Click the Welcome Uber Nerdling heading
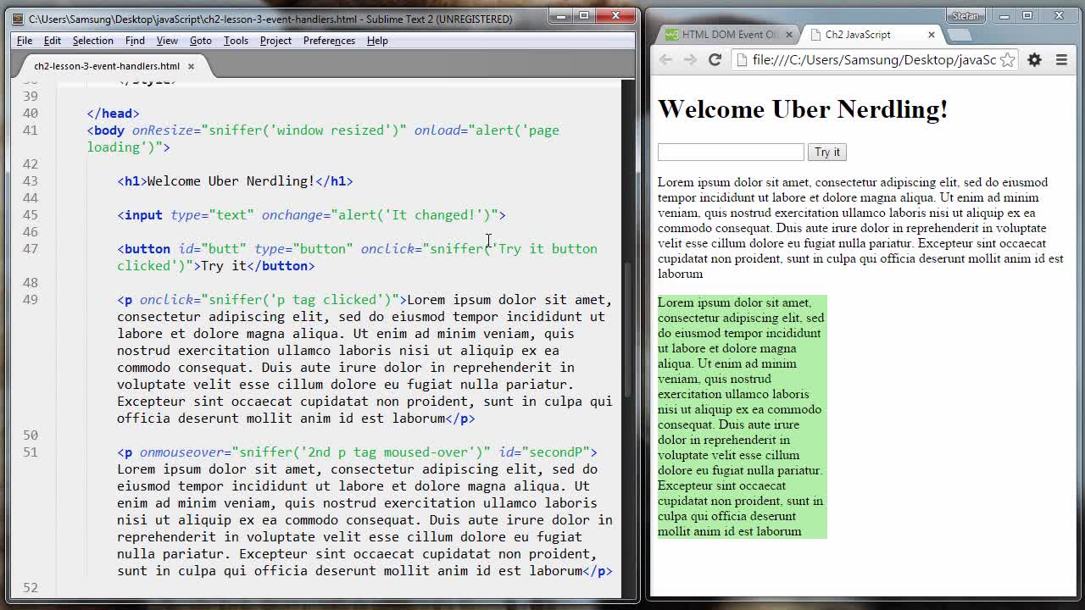Viewport: 1085px width, 610px height. click(803, 109)
